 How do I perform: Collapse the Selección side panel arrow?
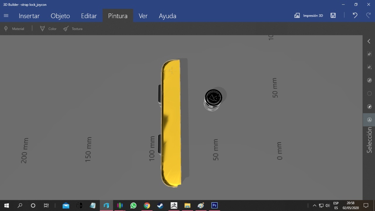pyautogui.click(x=369, y=41)
